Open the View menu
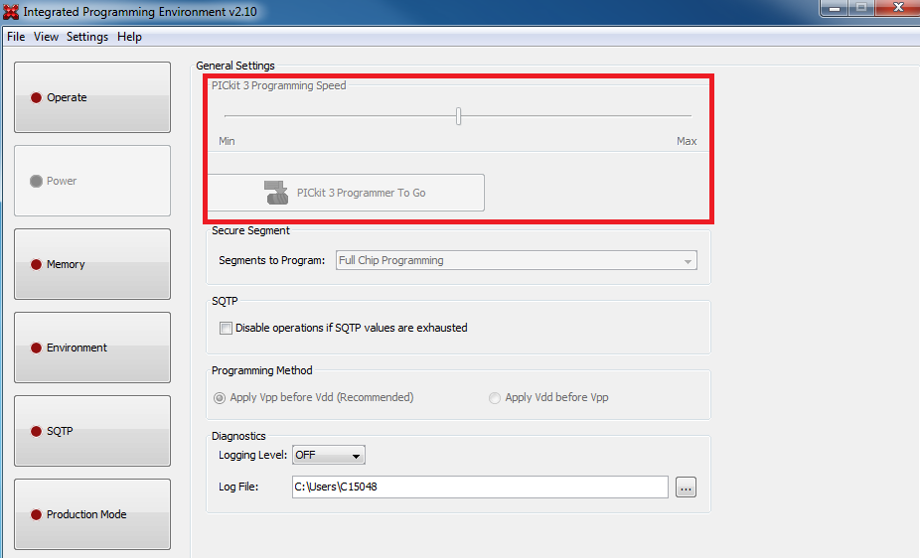Viewport: 920px width, 558px height. [x=46, y=37]
